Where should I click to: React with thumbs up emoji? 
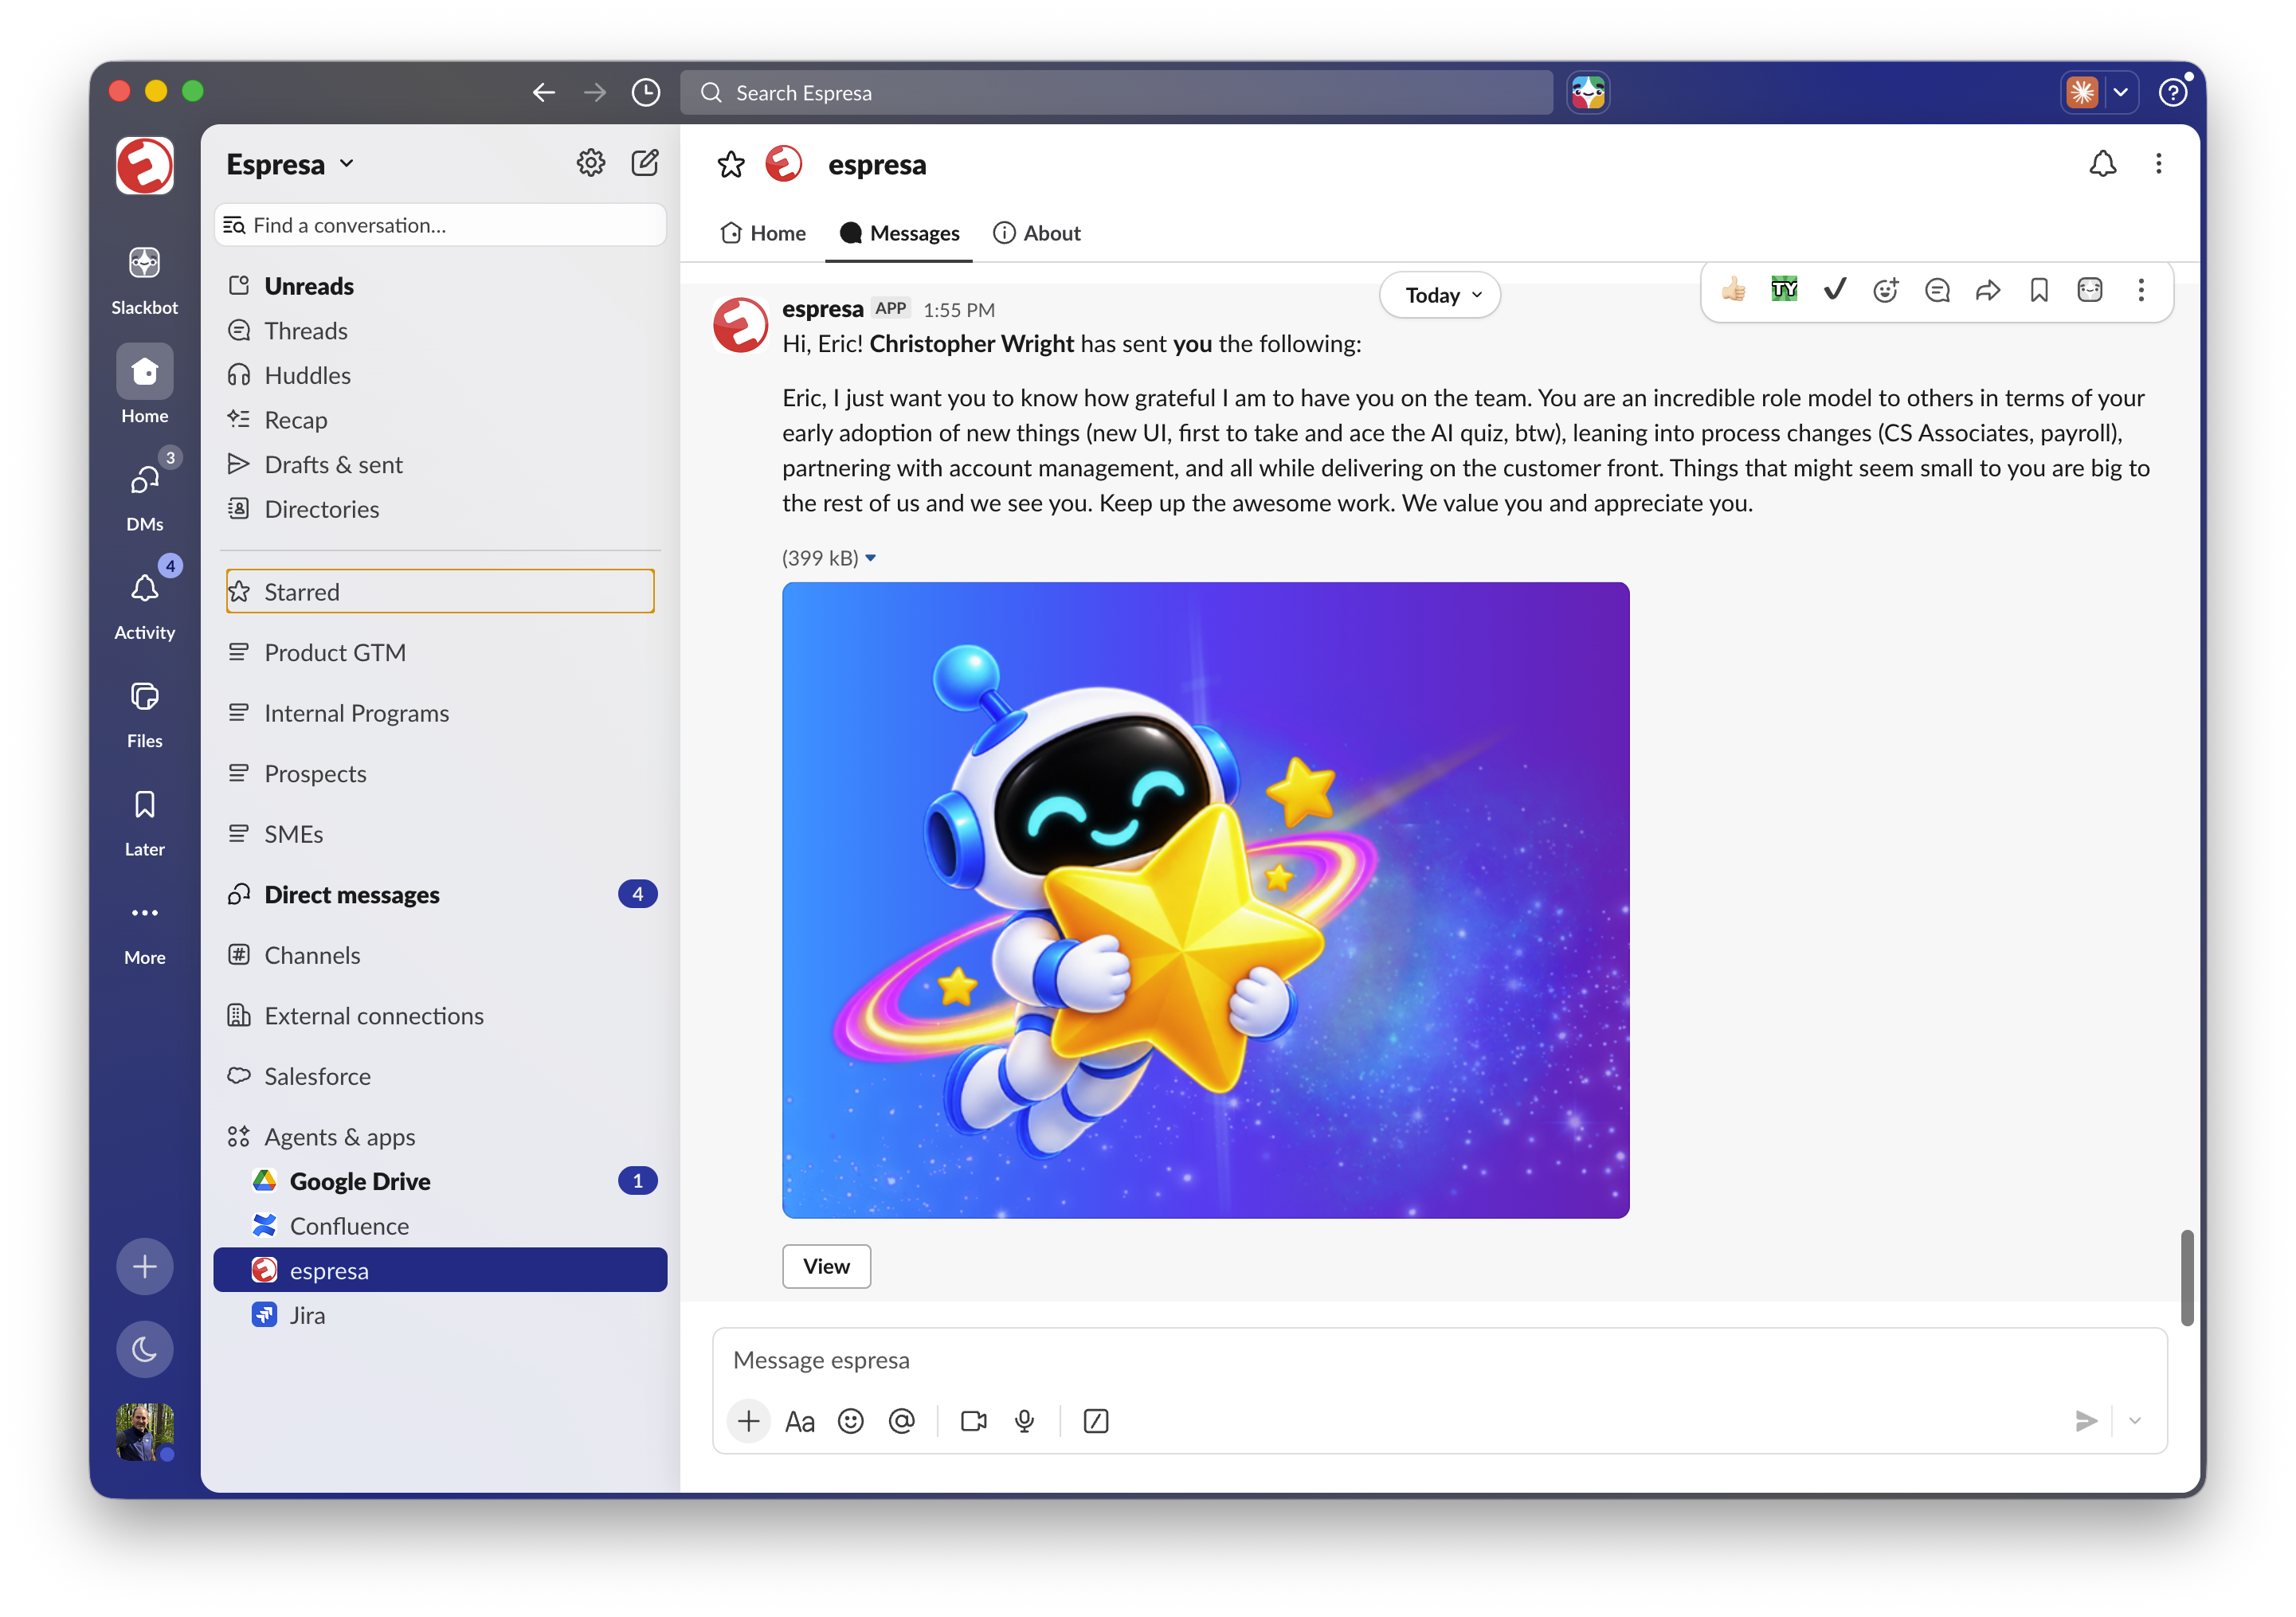[1734, 290]
